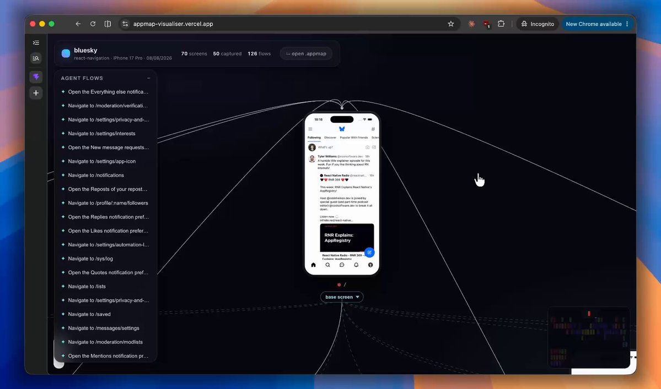661x389 pixels.
Task: Tap the chat messages icon in phone
Action: coord(342,265)
